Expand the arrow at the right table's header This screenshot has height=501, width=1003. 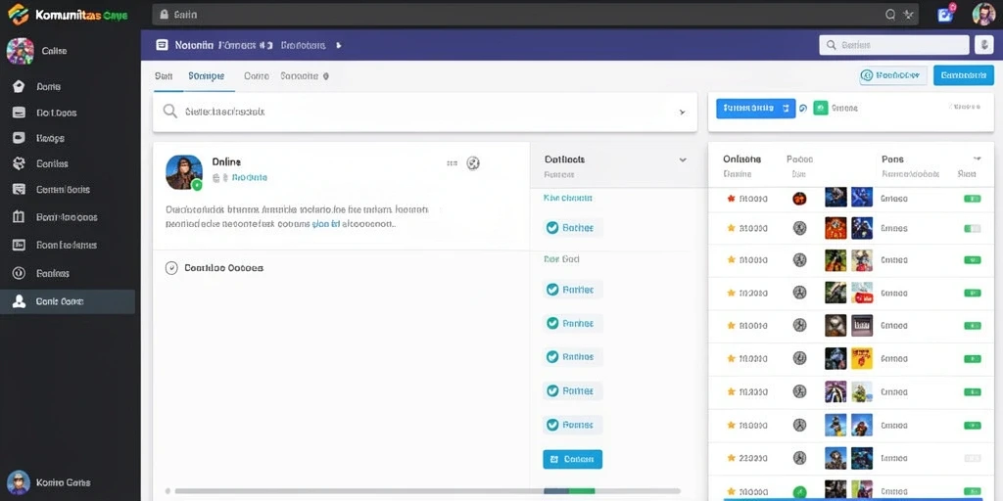[x=978, y=159]
